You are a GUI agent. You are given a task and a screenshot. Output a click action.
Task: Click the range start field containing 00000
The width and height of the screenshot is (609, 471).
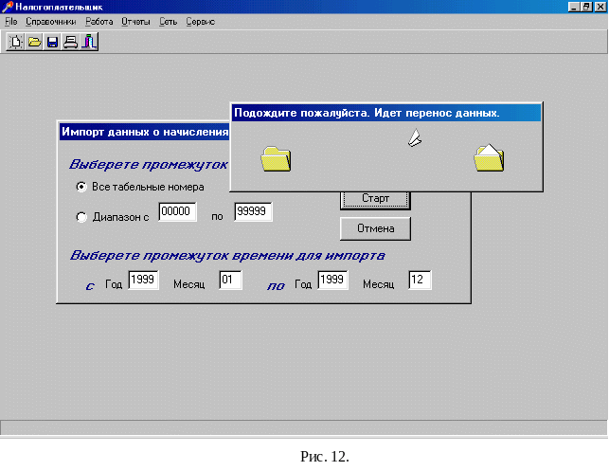pos(177,213)
